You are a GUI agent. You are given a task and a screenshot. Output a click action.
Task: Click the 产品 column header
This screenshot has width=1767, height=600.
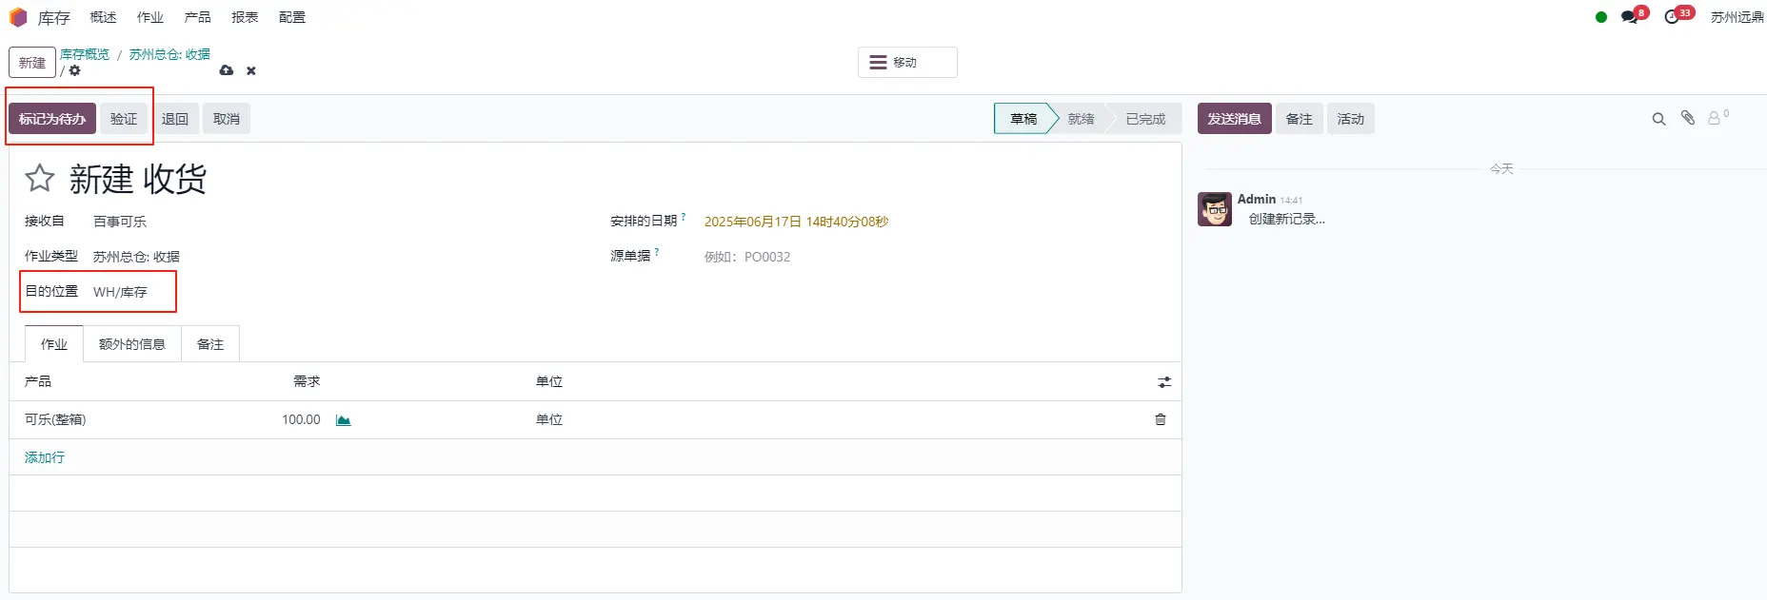[x=38, y=381]
